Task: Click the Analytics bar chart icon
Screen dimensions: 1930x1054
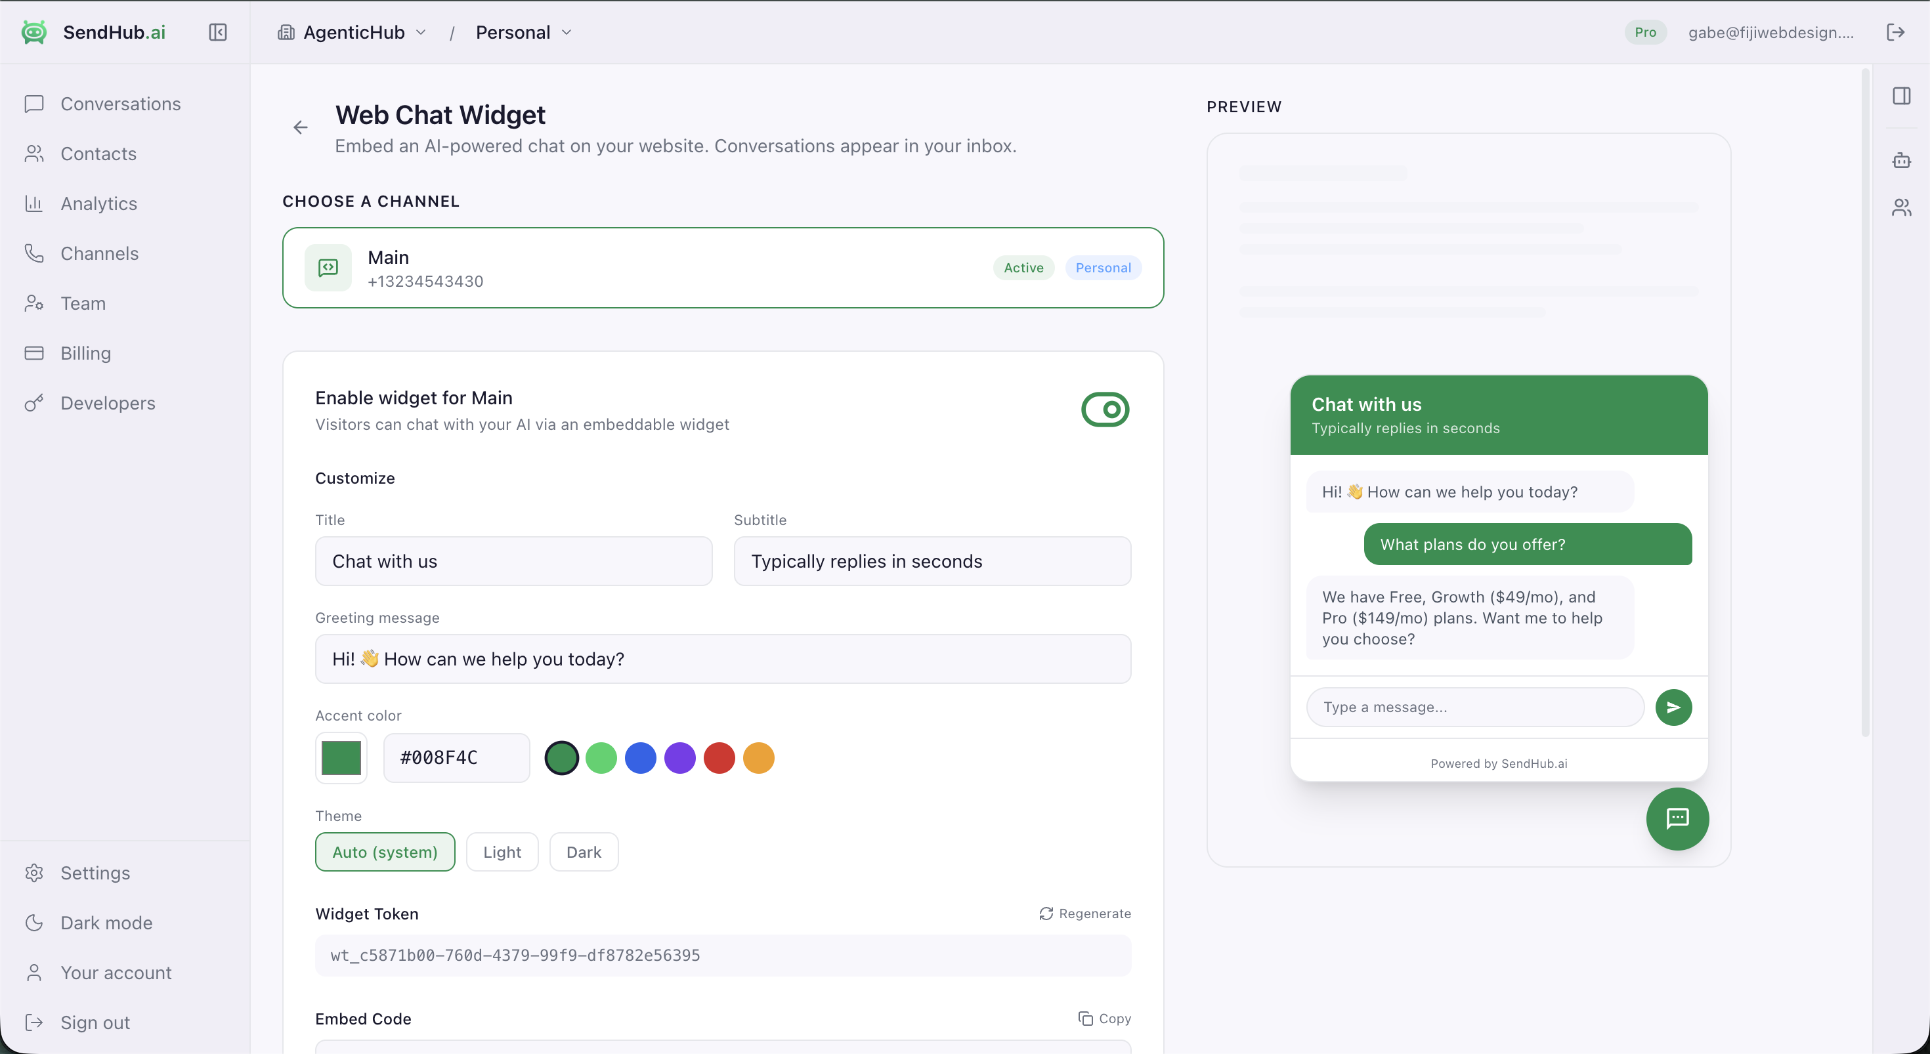Action: (x=34, y=203)
